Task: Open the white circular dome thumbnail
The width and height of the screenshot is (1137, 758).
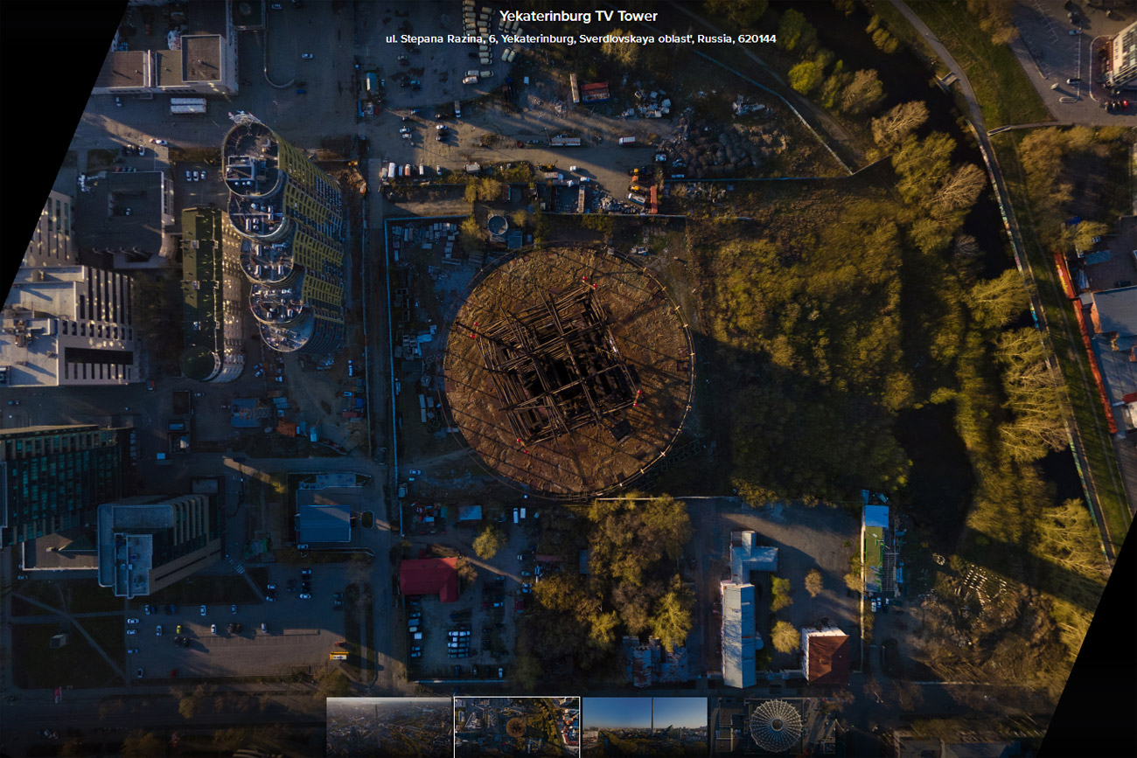Action: pyautogui.click(x=772, y=727)
